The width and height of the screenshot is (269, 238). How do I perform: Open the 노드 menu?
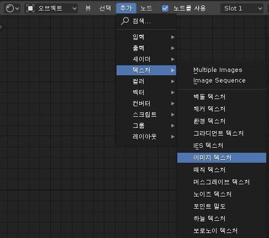point(146,8)
